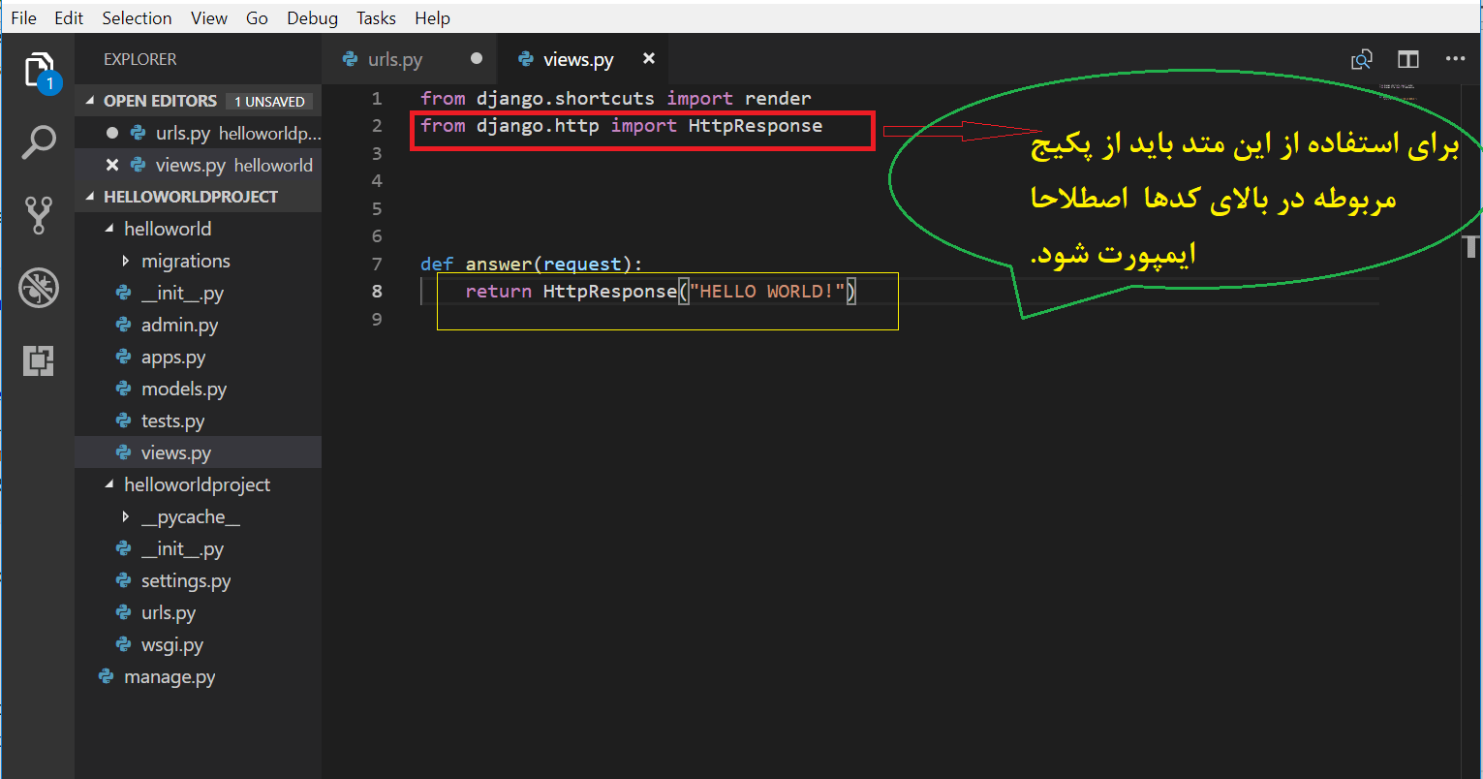Open the Explorer activity bar icon
The image size is (1483, 779).
pyautogui.click(x=38, y=71)
